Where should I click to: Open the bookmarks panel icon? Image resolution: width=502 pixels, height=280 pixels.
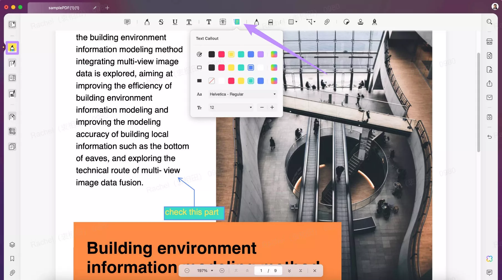pyautogui.click(x=12, y=259)
